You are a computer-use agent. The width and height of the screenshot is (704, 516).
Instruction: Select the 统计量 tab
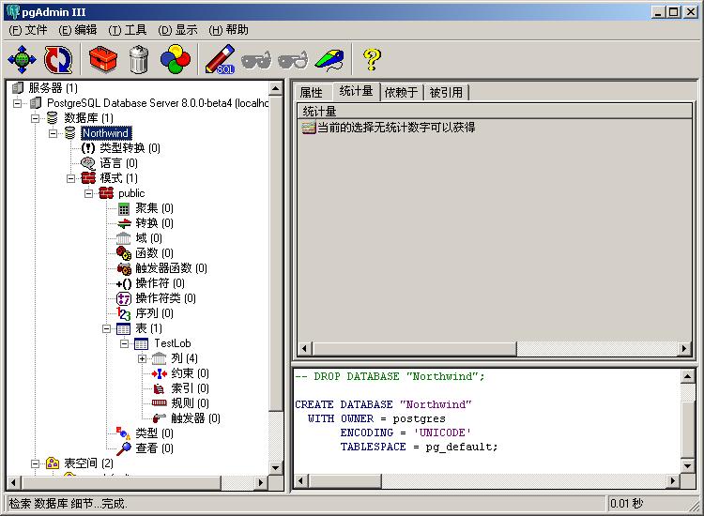click(x=357, y=92)
